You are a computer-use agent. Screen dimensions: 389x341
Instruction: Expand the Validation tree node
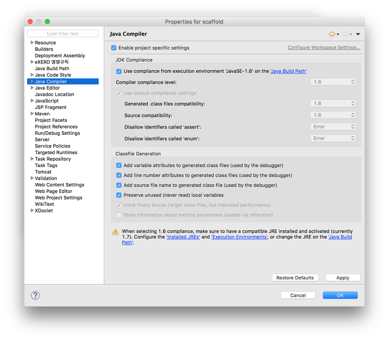[32, 178]
